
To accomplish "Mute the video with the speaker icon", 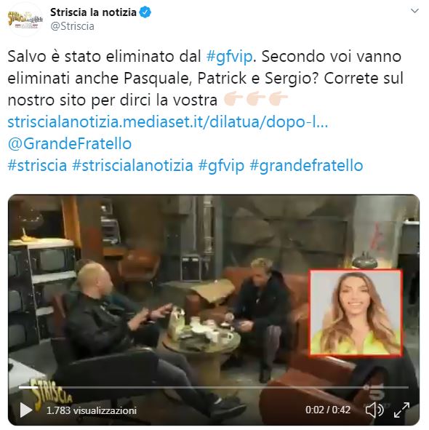I will 374,410.
